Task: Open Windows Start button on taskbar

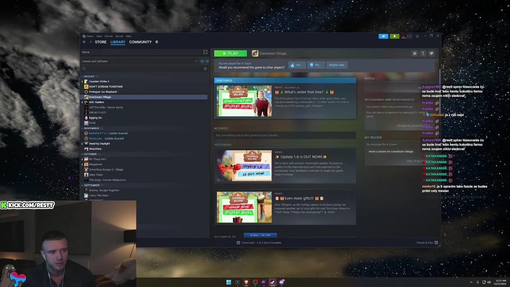Action: click(229, 282)
